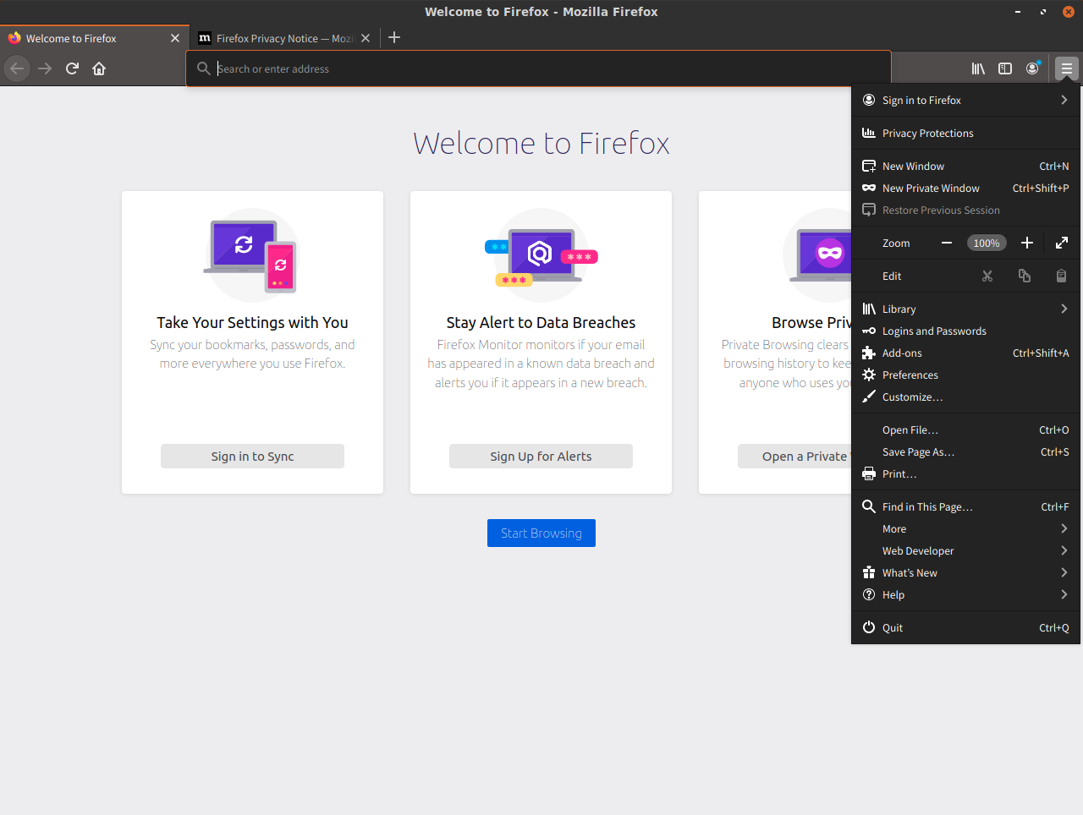Close the Firefox window
Screen dimensions: 1083x815
[x=1068, y=12]
